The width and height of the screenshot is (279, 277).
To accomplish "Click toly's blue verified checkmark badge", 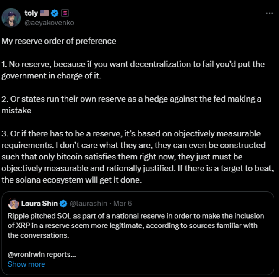I will (55, 13).
